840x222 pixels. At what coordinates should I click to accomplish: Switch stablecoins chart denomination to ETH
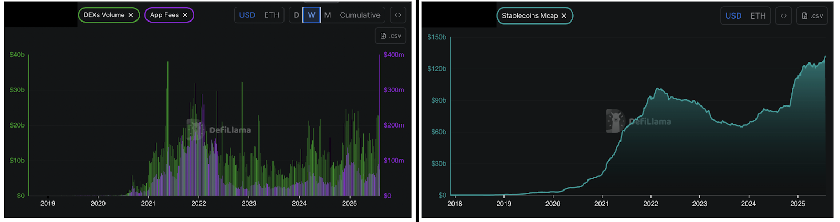[758, 16]
